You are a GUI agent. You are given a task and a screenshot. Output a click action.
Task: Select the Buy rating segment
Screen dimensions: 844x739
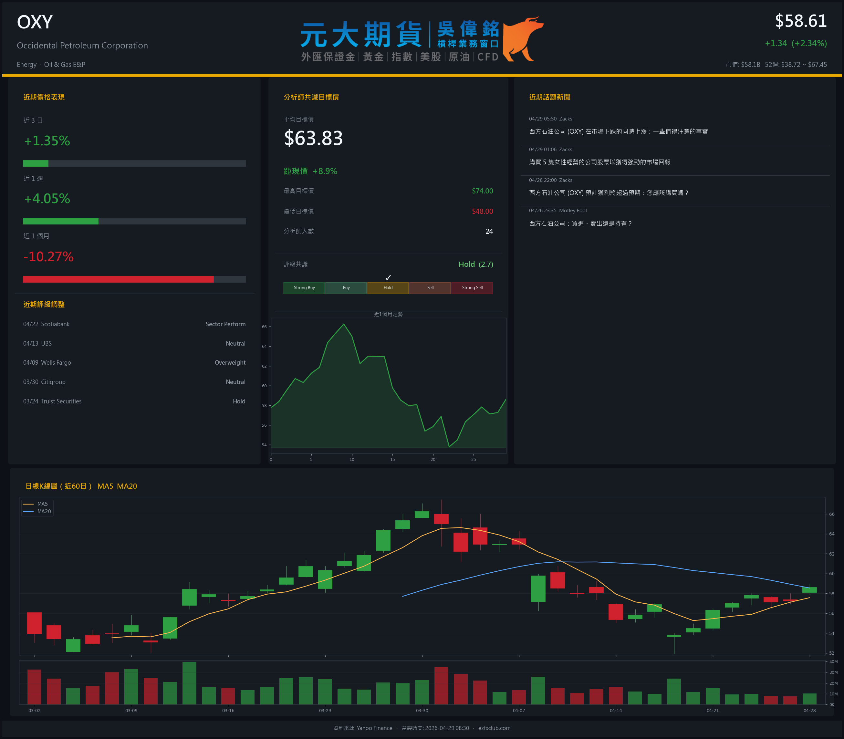tap(346, 288)
